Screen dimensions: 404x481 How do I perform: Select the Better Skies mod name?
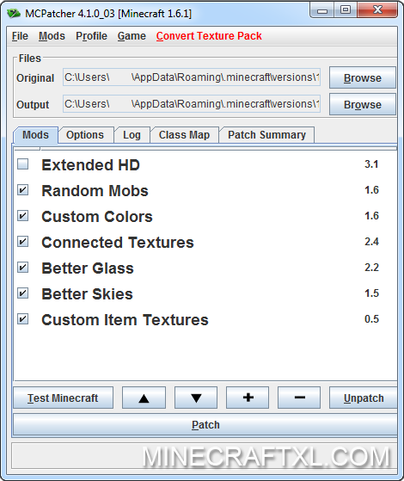click(x=88, y=294)
